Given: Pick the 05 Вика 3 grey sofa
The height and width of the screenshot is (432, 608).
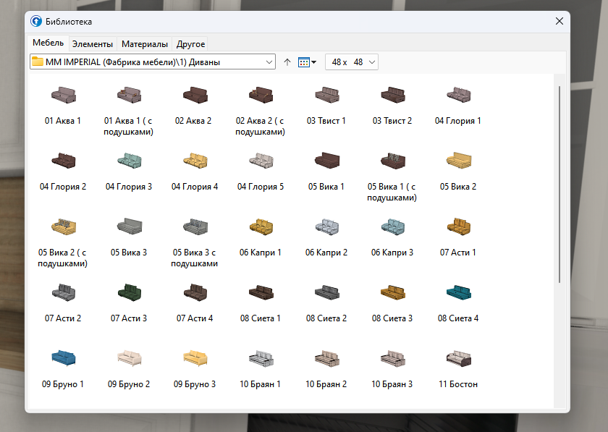Looking at the screenshot, I should pos(129,226).
